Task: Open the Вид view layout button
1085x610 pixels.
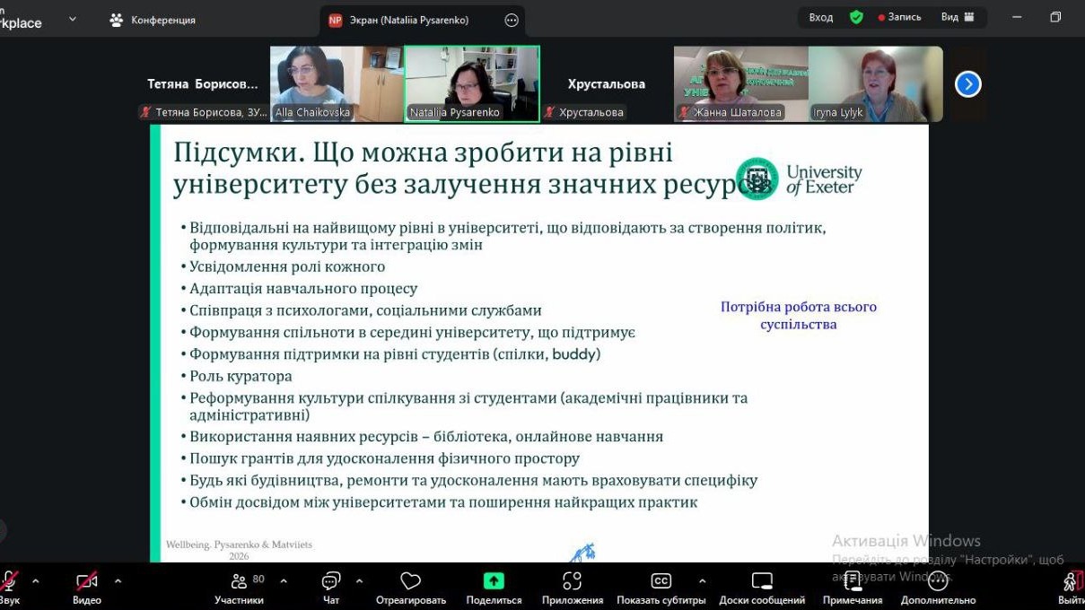Action: pyautogui.click(x=957, y=17)
